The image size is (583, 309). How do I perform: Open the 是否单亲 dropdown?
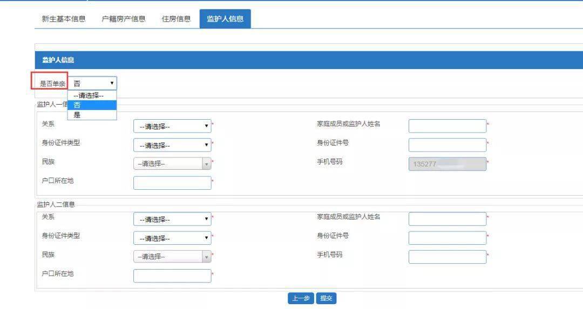pyautogui.click(x=92, y=83)
